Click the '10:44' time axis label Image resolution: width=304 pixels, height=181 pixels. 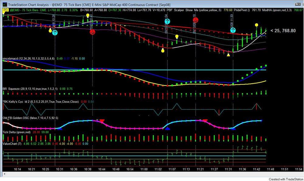[x=102, y=169]
